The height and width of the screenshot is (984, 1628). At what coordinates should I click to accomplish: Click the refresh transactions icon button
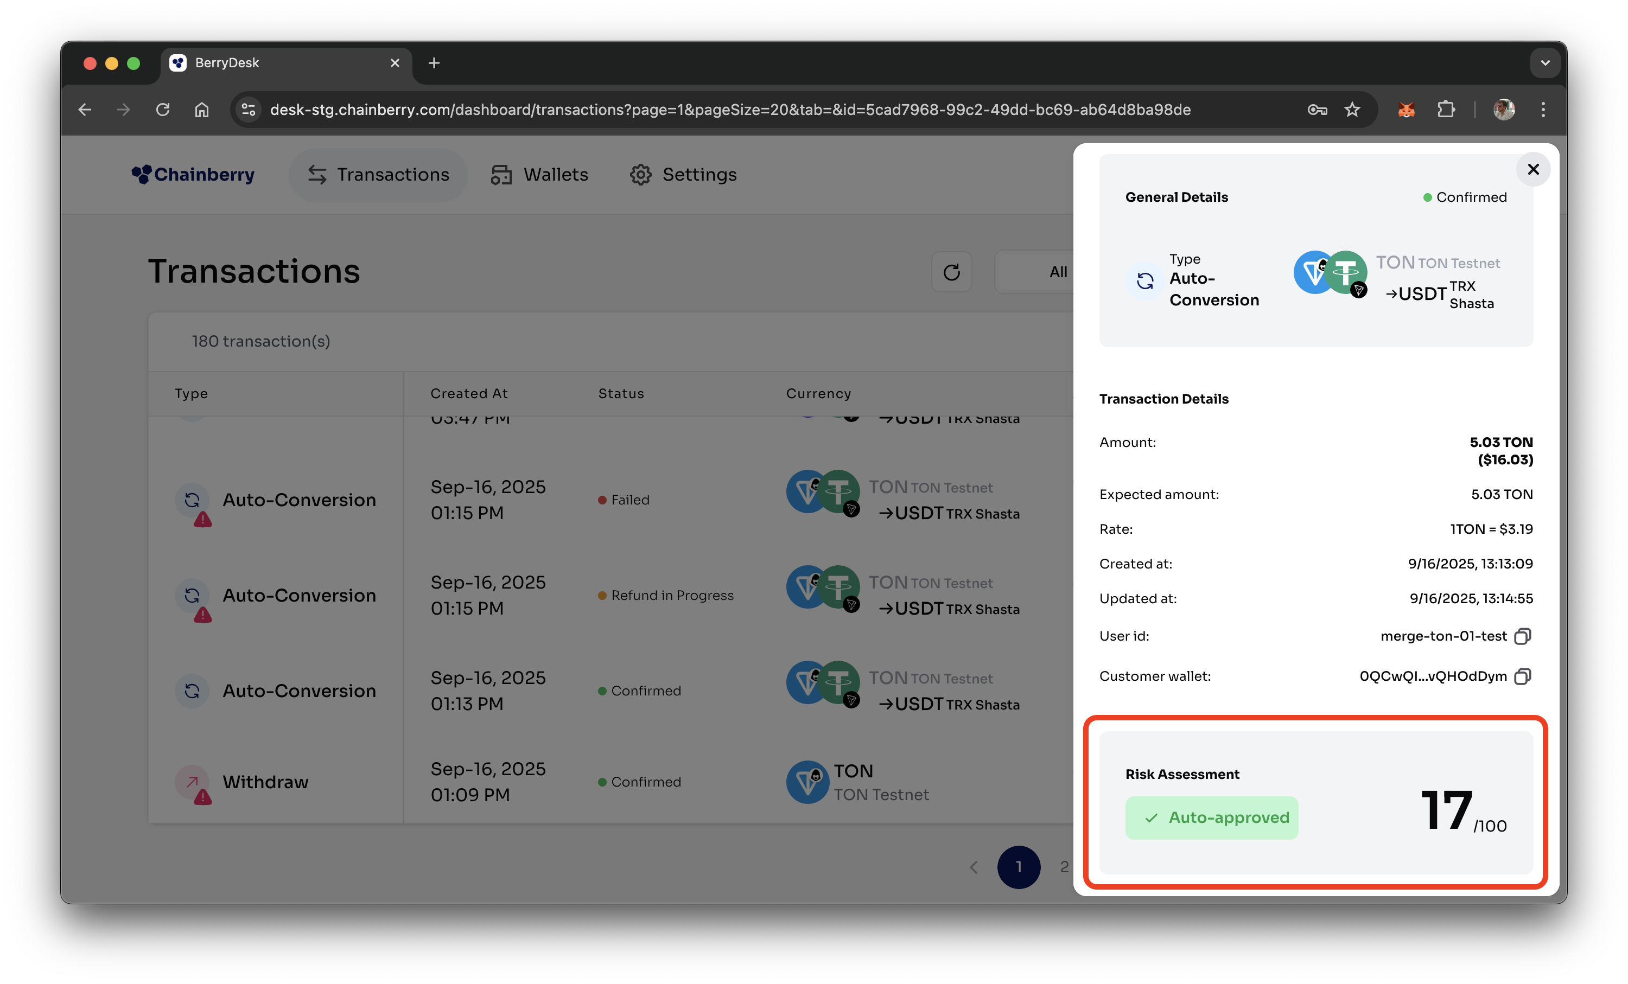coord(951,272)
